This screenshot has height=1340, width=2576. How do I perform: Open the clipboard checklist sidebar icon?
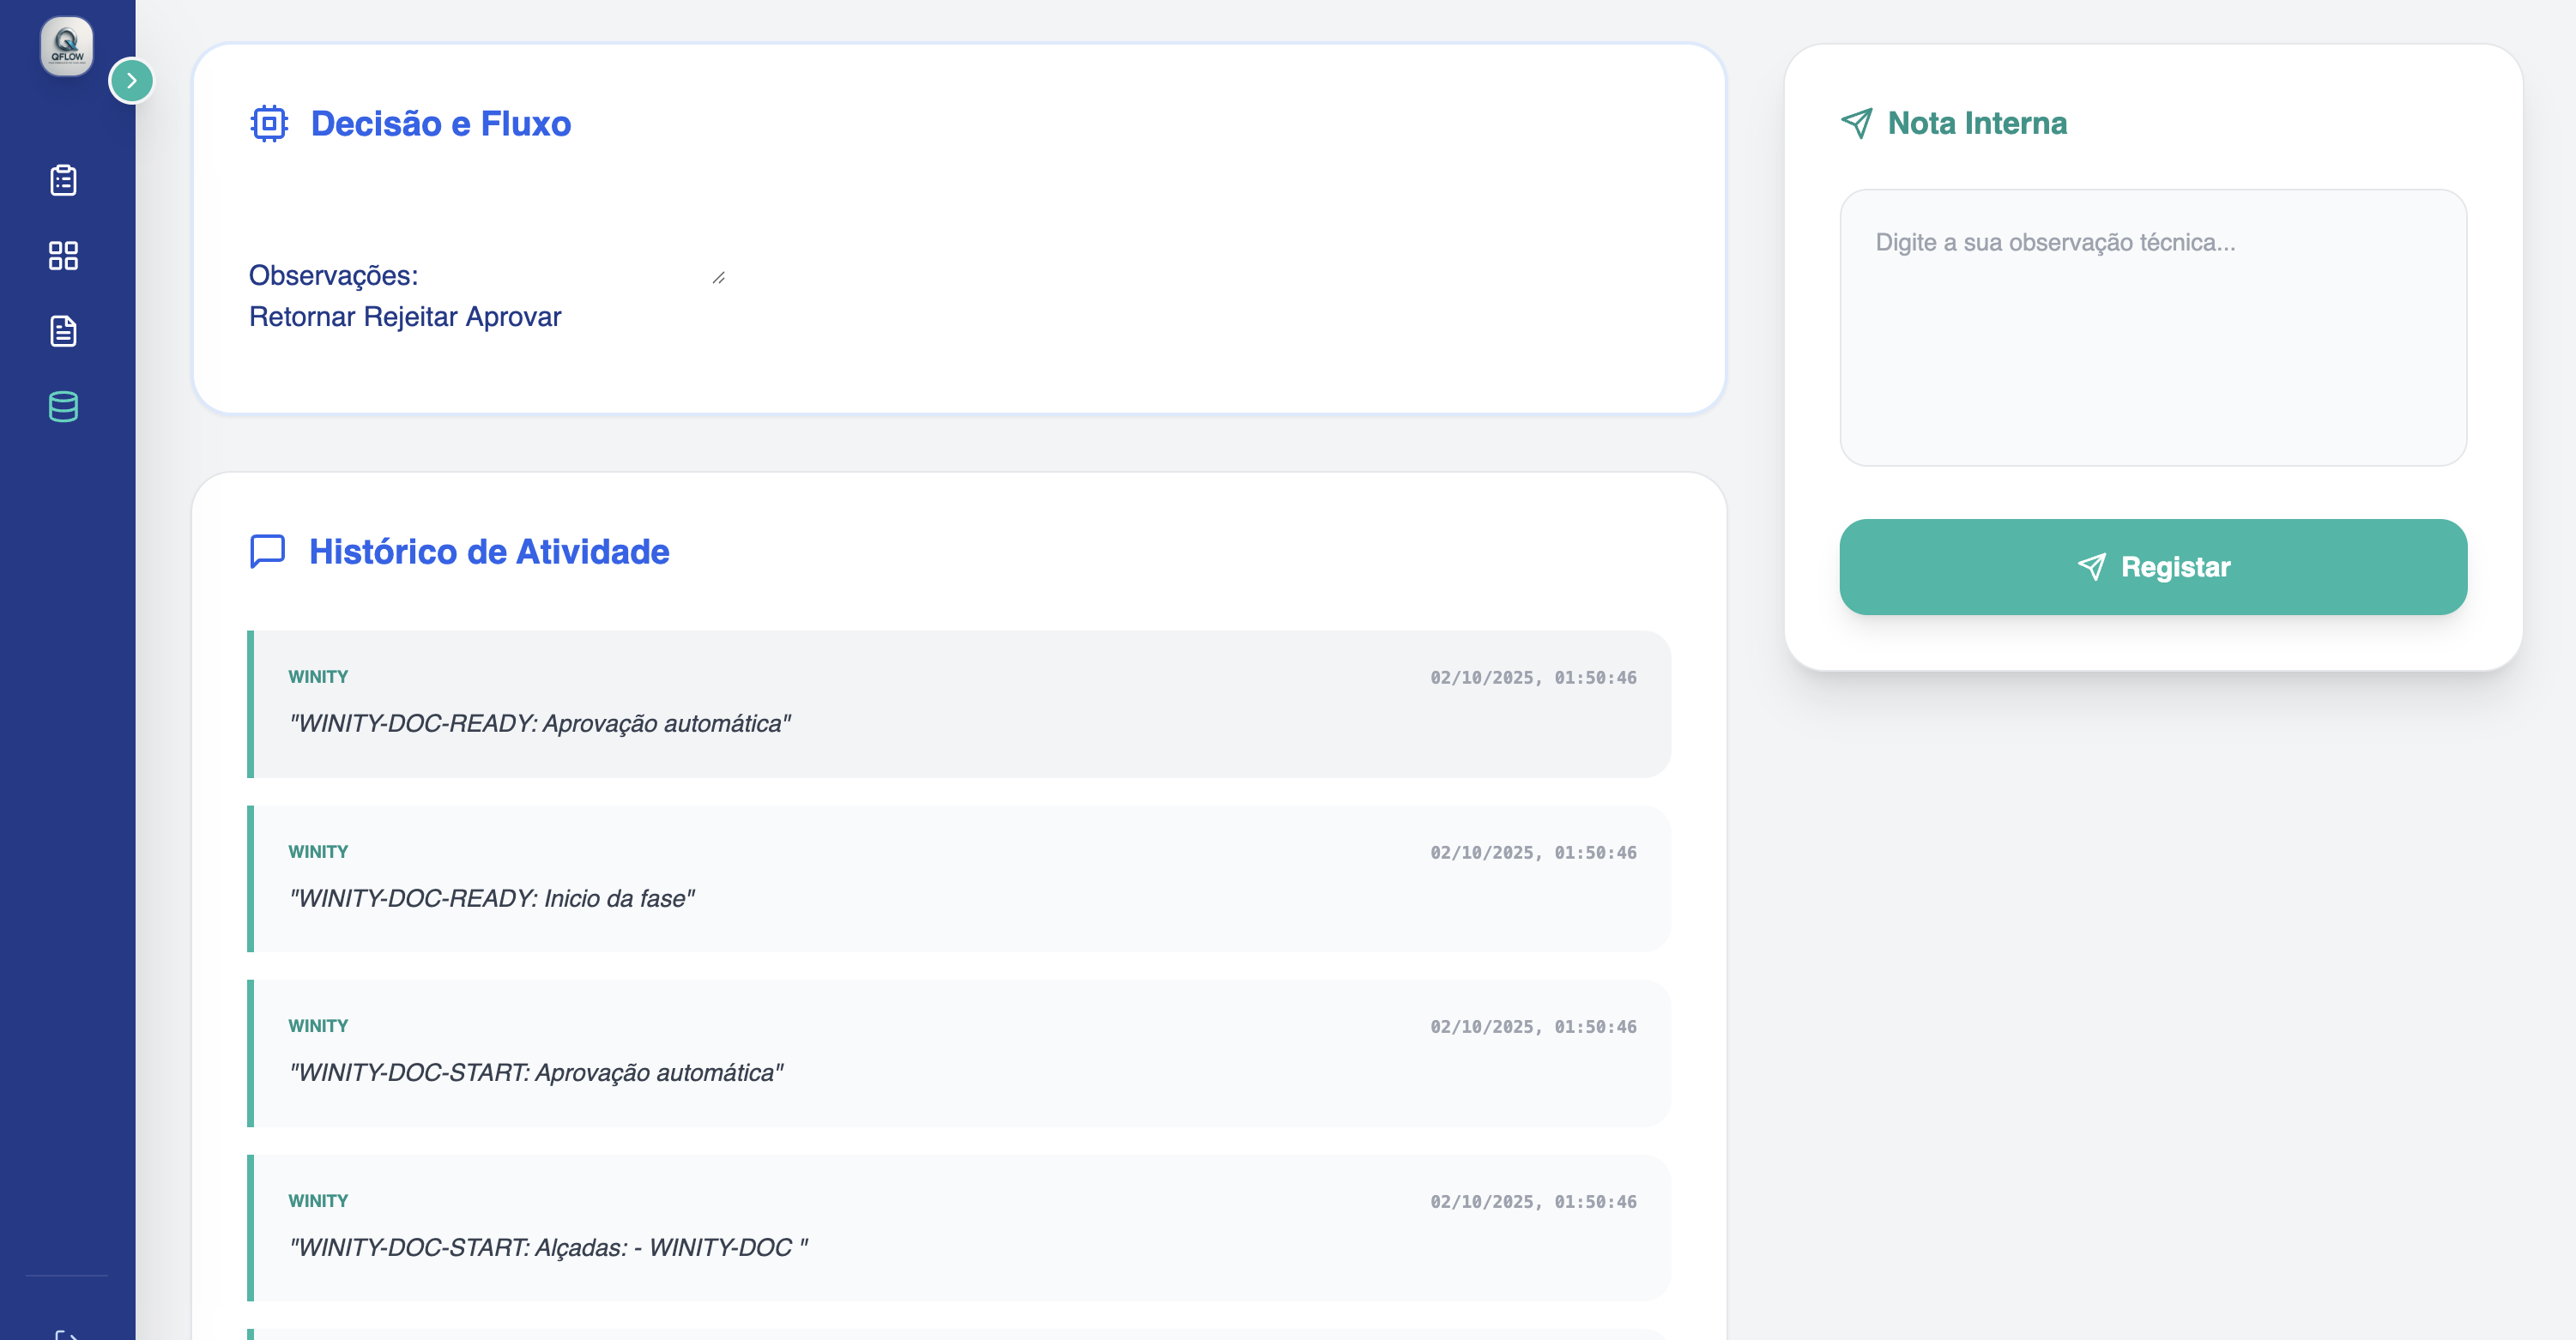[x=63, y=180]
